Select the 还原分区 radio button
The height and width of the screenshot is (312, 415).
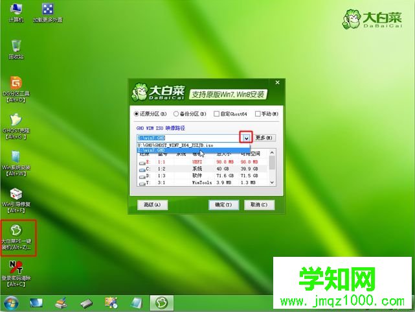(150, 114)
